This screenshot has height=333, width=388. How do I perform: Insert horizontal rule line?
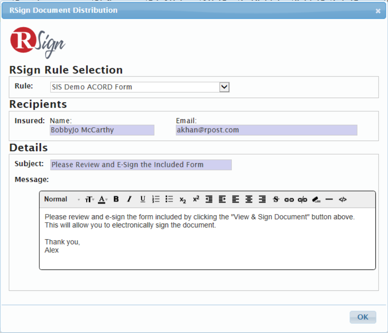pos(329,199)
